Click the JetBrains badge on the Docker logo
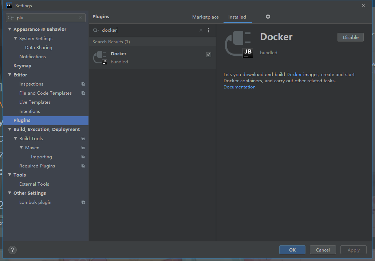The image size is (375, 261). point(248,52)
